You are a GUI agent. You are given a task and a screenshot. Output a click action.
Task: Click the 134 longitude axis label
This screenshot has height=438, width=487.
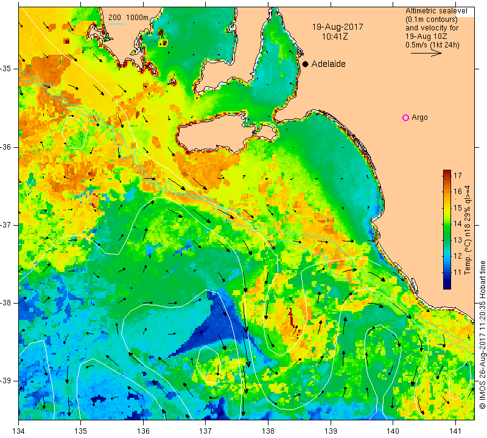[x=19, y=431]
